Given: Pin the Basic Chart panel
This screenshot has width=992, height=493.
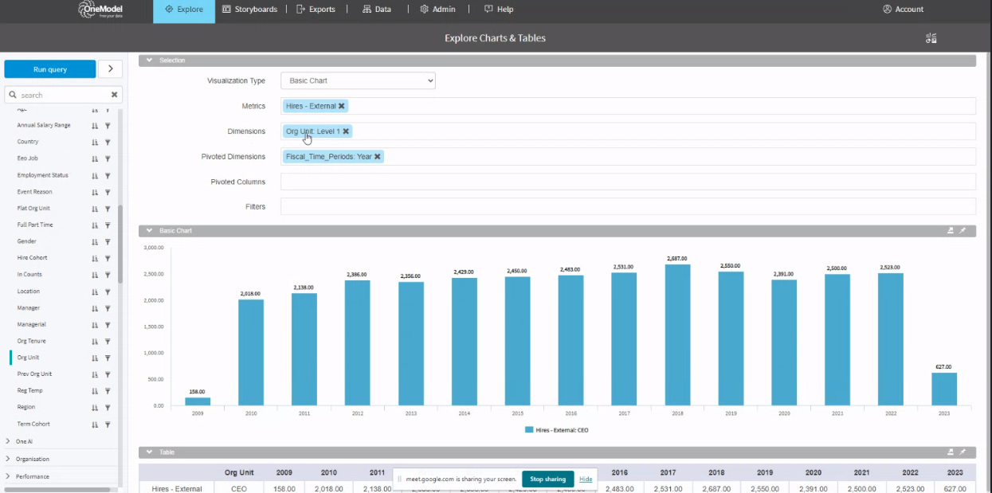Looking at the screenshot, I should (x=963, y=231).
